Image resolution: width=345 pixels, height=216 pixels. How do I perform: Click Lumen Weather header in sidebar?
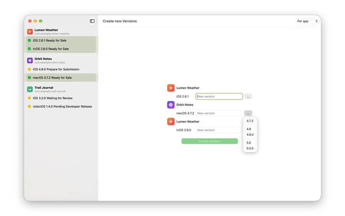pyautogui.click(x=46, y=30)
